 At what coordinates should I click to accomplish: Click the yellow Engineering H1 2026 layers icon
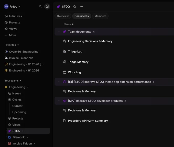pyautogui.click(x=6, y=71)
